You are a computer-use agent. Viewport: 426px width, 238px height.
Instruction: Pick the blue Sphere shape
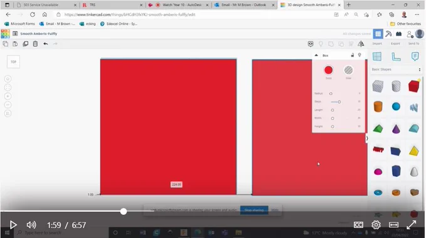point(396,106)
